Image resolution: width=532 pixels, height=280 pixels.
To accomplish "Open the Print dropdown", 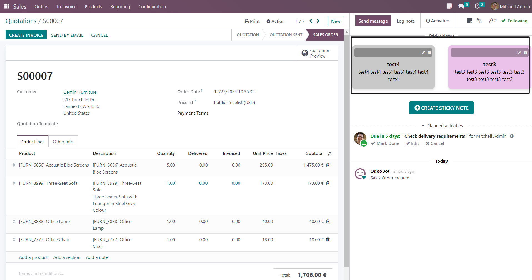I will (252, 21).
